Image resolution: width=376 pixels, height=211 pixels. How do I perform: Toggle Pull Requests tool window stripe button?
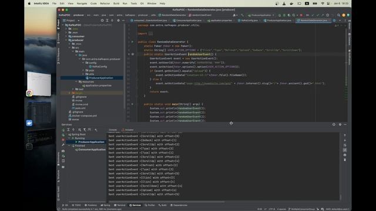[x=58, y=56]
